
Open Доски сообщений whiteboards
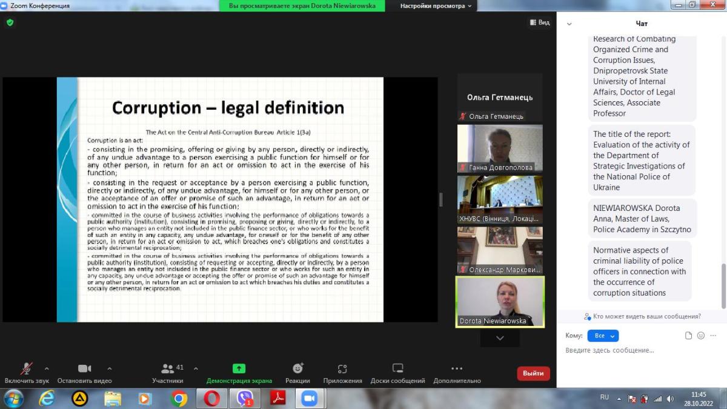[x=397, y=369]
